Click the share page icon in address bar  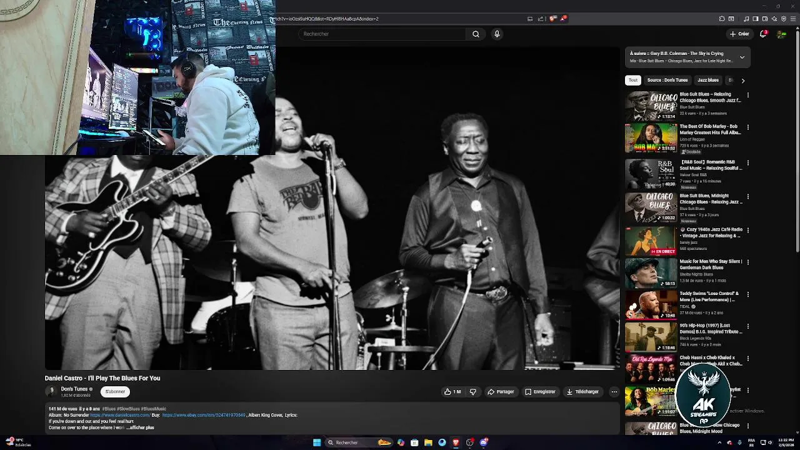541,19
